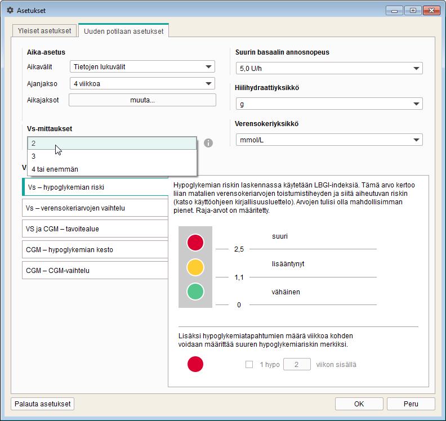
Task: Click the 'vähäinen' risk label
Action: tap(286, 292)
